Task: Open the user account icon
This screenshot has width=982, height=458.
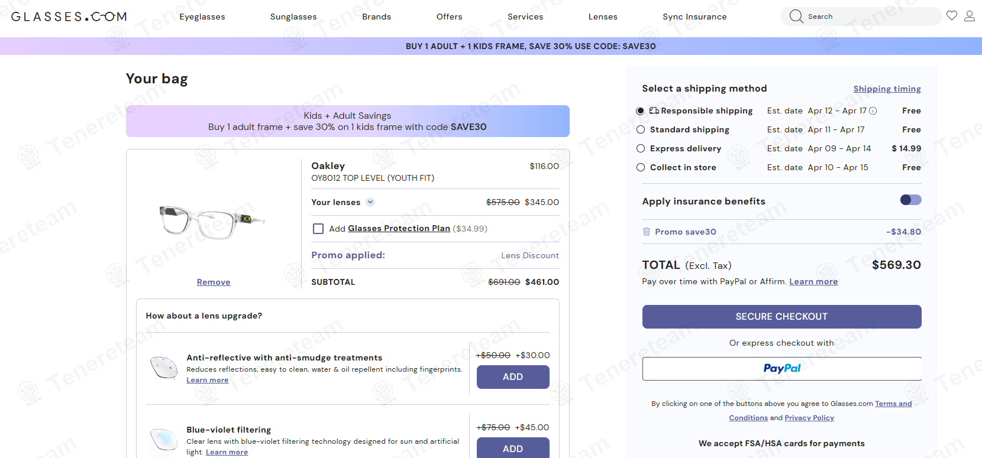Action: pyautogui.click(x=969, y=16)
